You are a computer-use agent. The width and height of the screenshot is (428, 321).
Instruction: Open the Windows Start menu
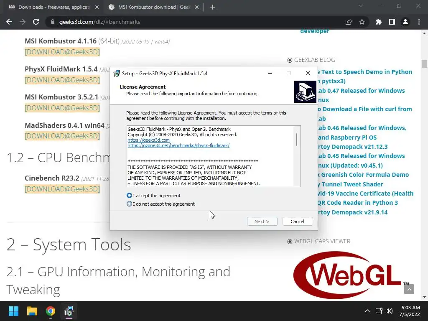[13, 311]
